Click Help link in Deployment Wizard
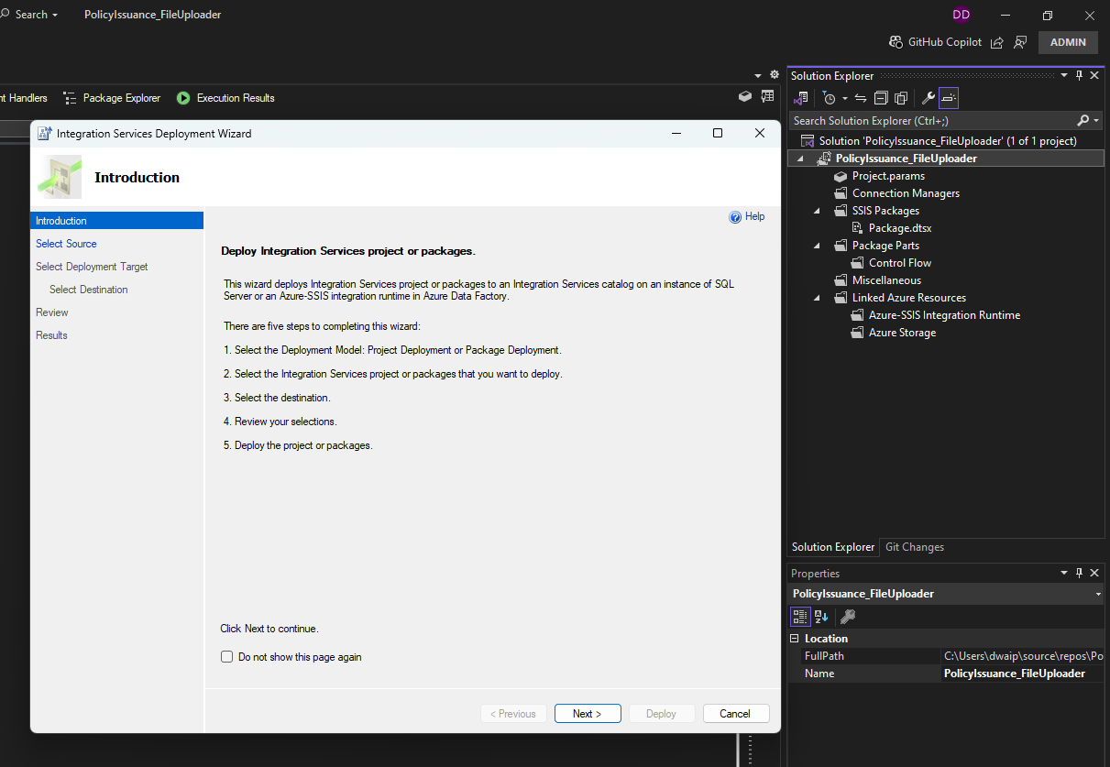The image size is (1110, 767). coord(746,217)
